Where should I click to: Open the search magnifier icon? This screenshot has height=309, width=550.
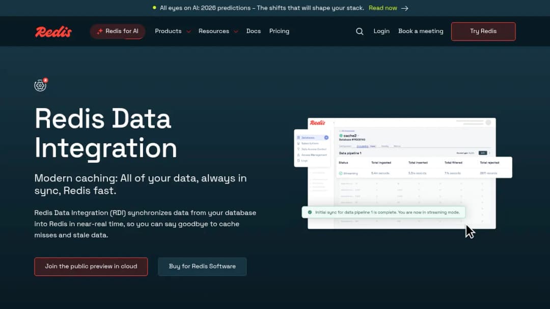[x=360, y=32]
